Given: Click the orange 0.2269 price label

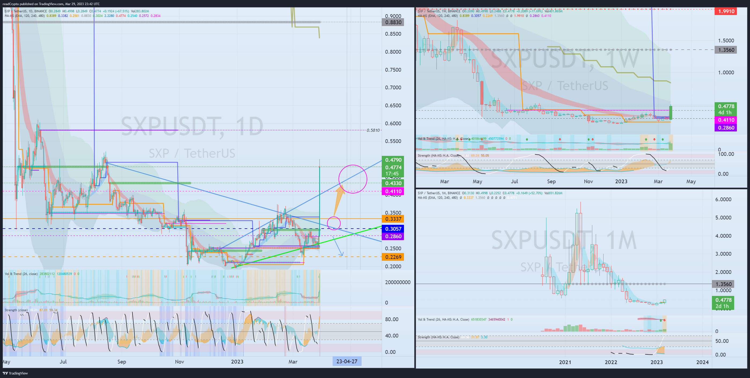Looking at the screenshot, I should [393, 257].
